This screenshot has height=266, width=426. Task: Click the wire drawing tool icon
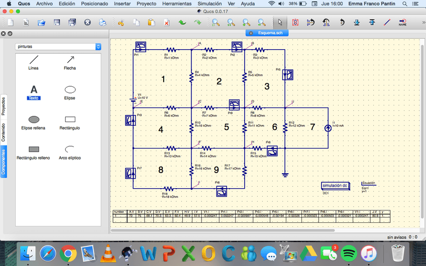386,23
